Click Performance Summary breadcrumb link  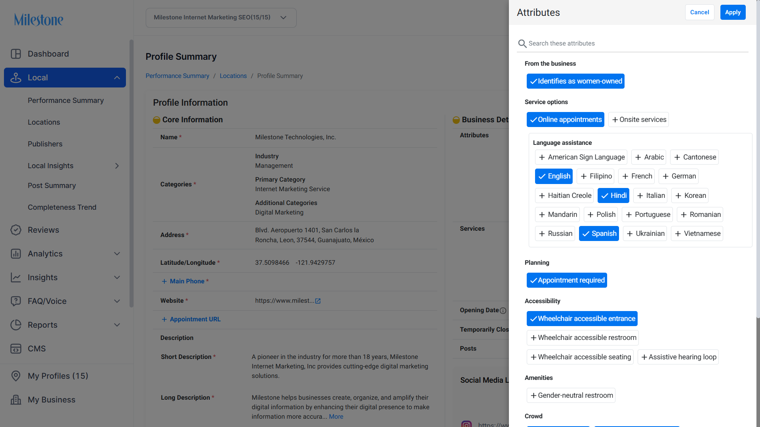coord(177,76)
